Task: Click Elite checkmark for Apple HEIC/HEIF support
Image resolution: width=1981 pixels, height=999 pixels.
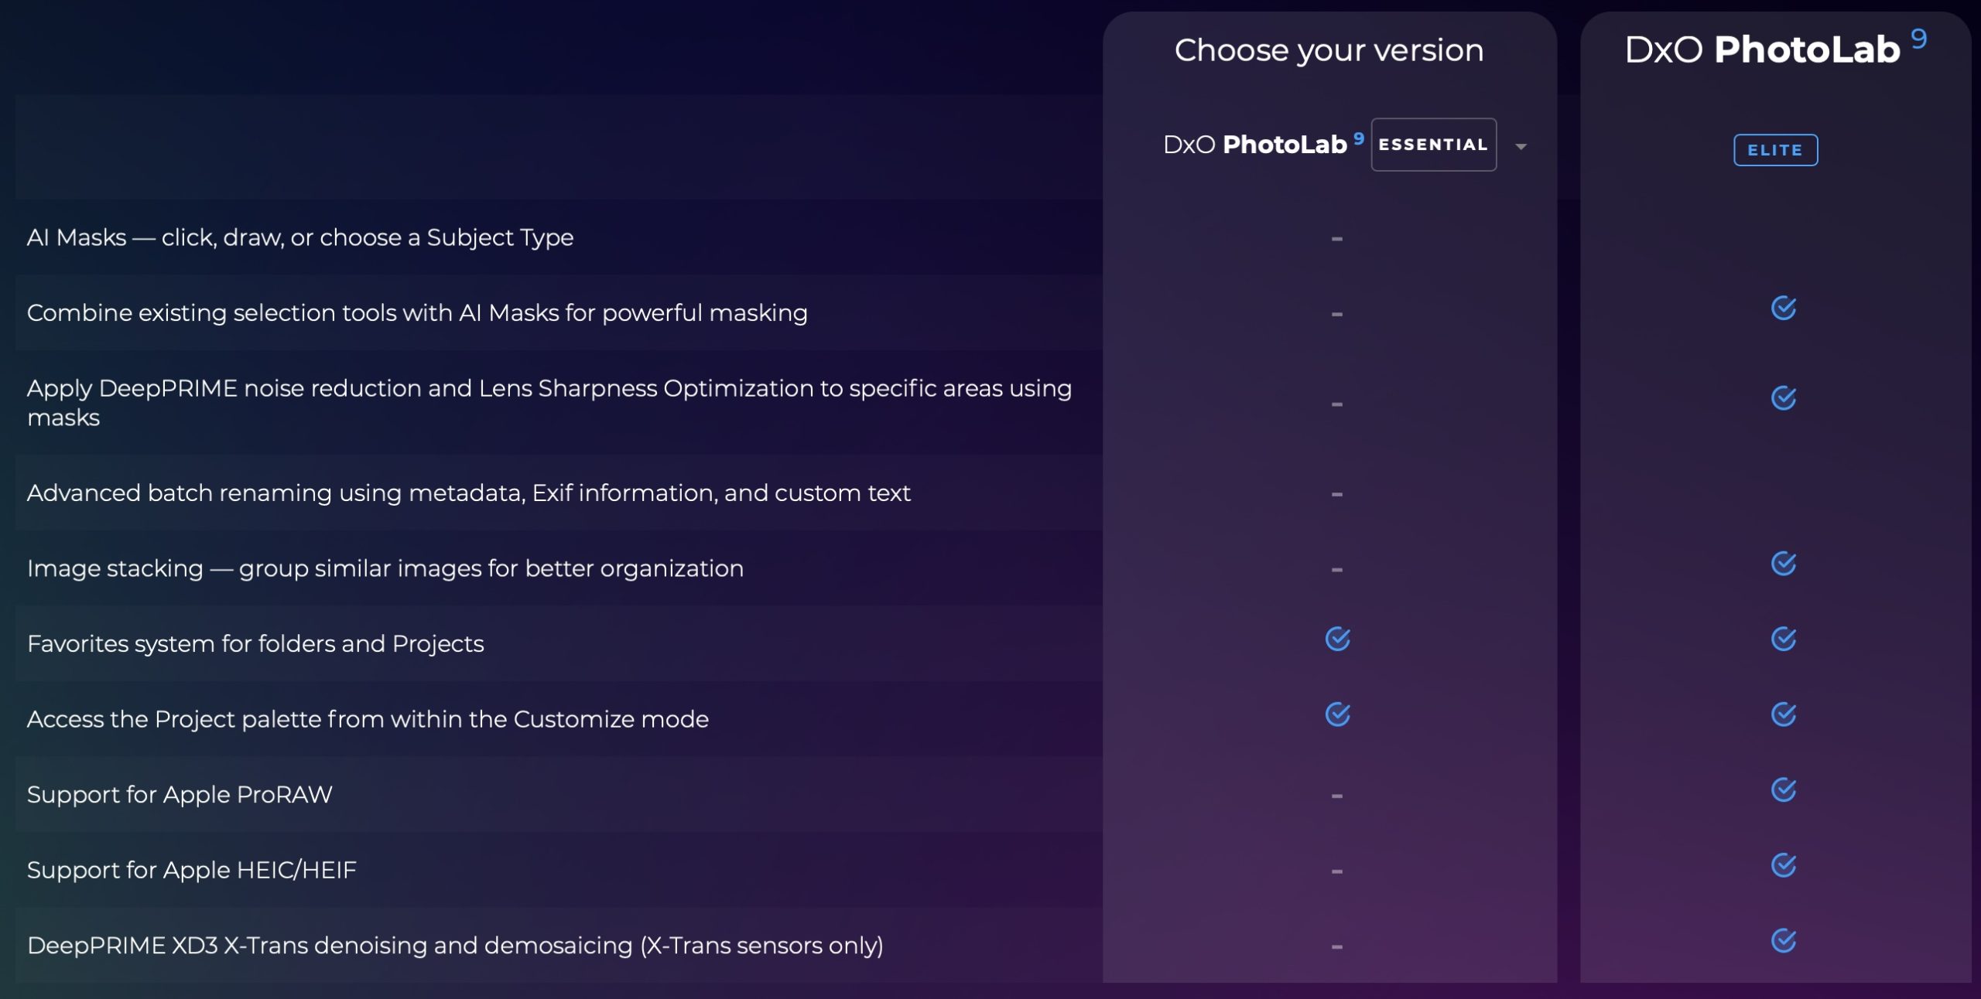Action: pos(1783,865)
